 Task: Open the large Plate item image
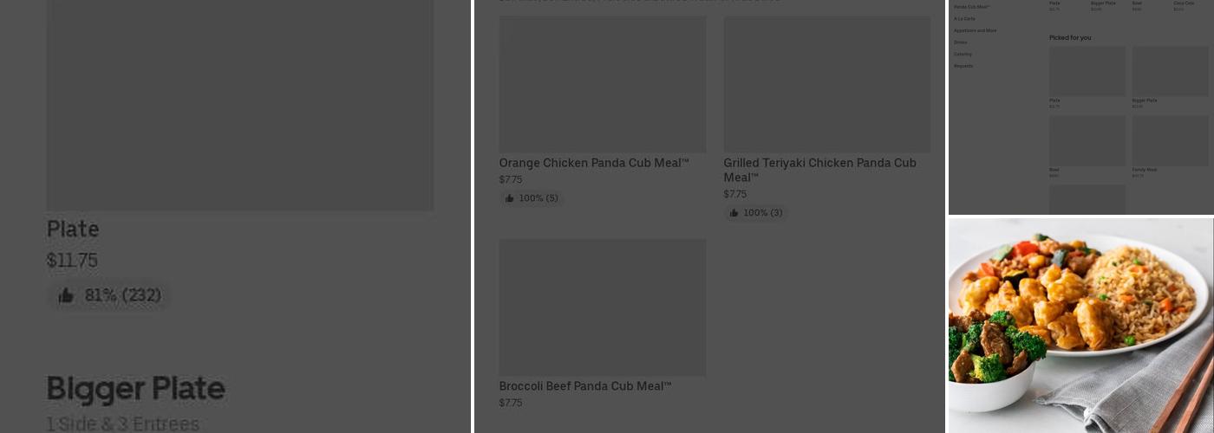(240, 104)
